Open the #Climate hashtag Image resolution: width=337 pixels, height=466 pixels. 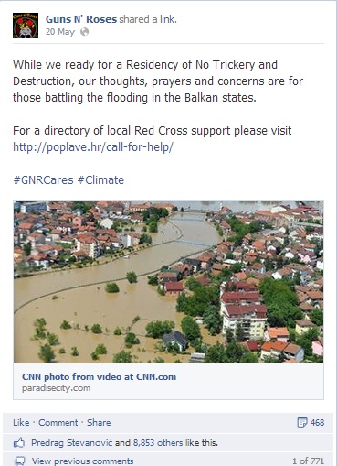coord(100,180)
